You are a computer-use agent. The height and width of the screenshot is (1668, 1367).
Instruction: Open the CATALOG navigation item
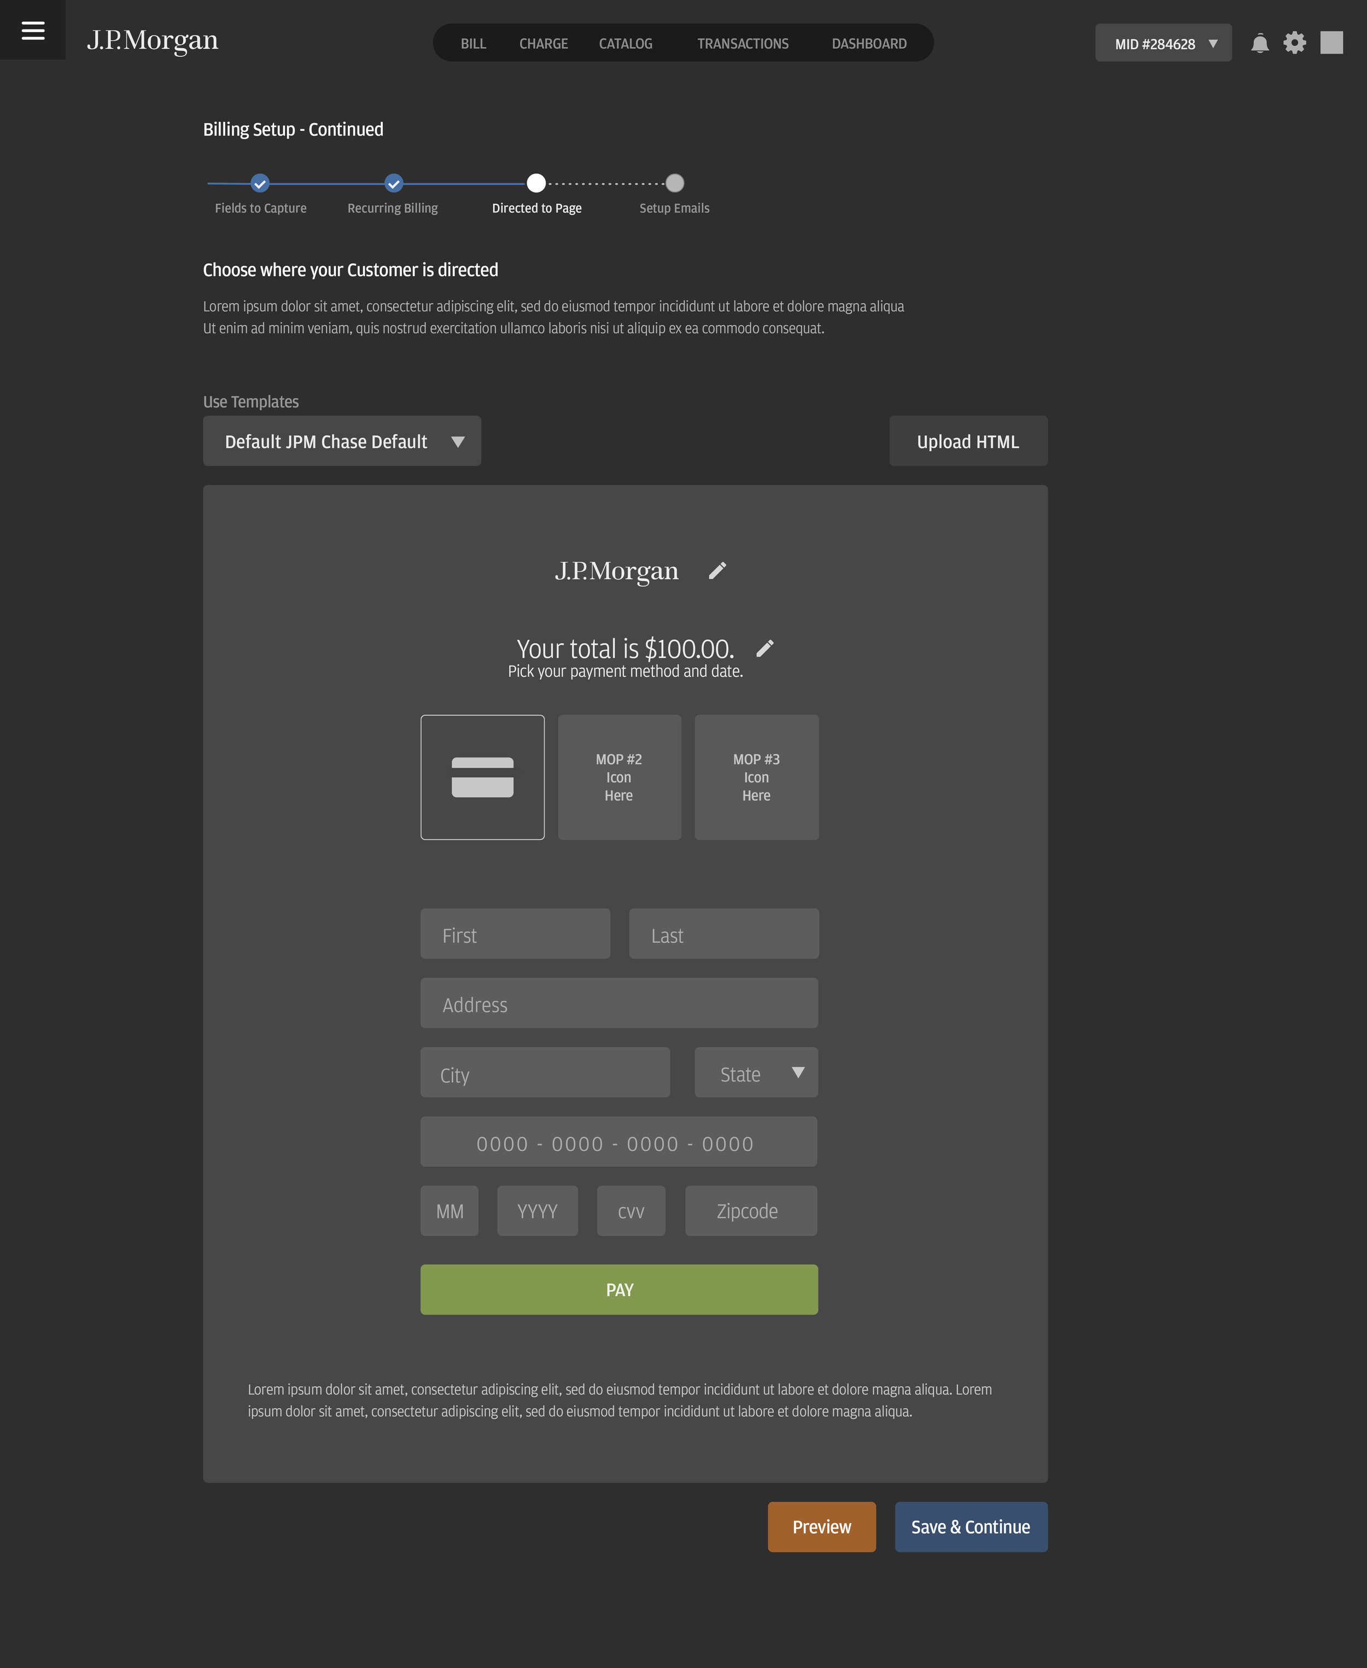[x=625, y=43]
